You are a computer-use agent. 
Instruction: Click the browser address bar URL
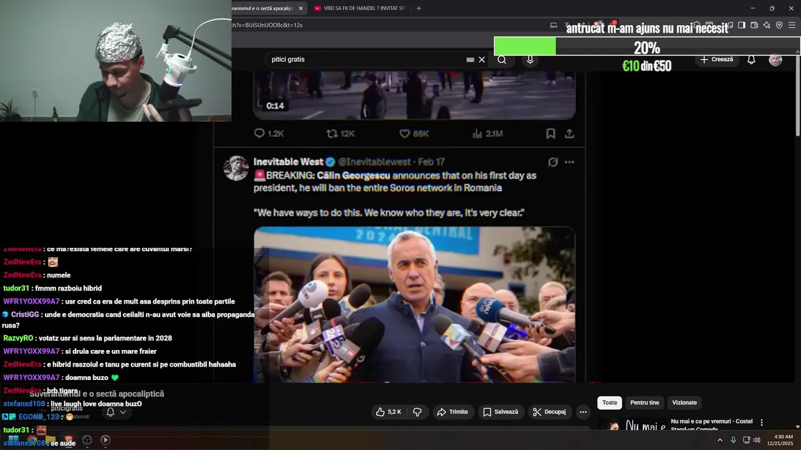pyautogui.click(x=268, y=25)
